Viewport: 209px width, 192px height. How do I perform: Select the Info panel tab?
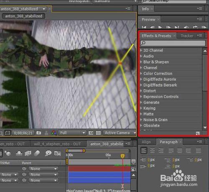tap(145, 9)
